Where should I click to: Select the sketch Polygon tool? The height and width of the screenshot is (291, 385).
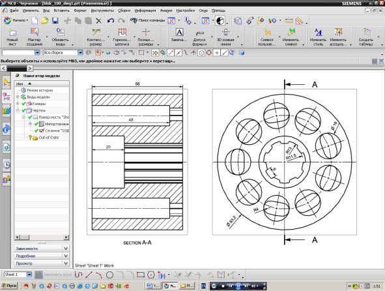coord(151,275)
